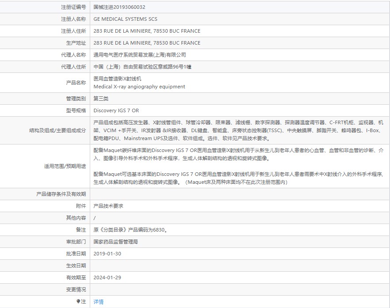
Task: Select the registrant name GE MEDICAL SYSTEMS SCS
Action: [126, 19]
